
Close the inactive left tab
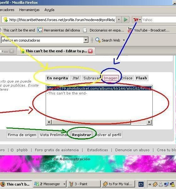pos(12,51)
